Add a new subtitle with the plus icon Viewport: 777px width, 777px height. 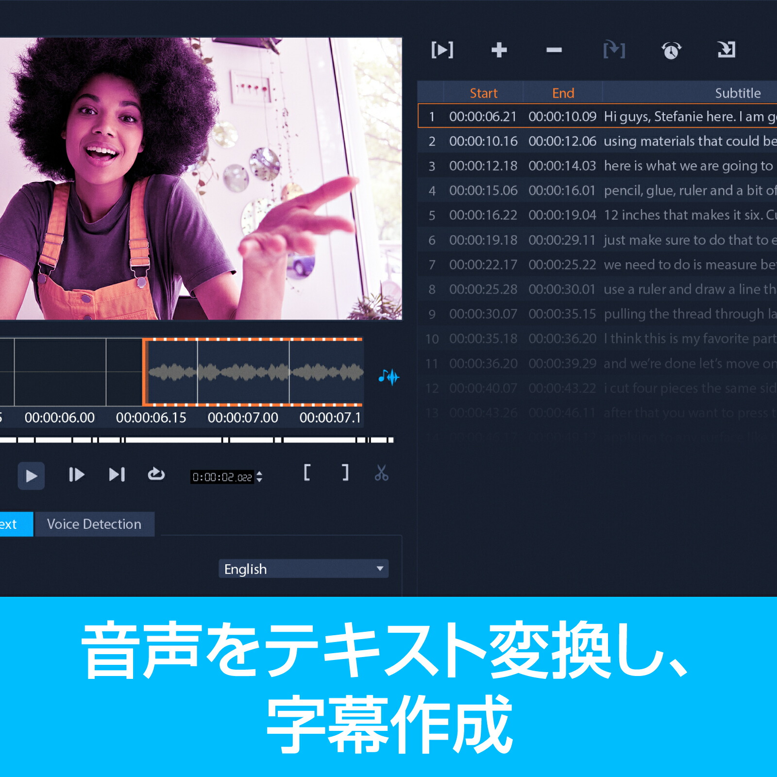click(499, 50)
